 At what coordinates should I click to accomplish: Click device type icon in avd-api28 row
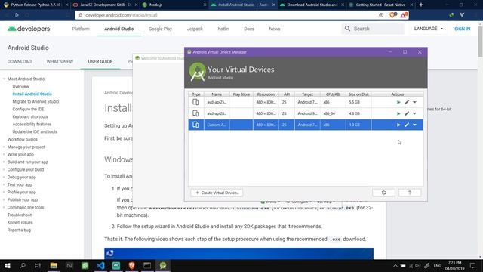coord(196,113)
